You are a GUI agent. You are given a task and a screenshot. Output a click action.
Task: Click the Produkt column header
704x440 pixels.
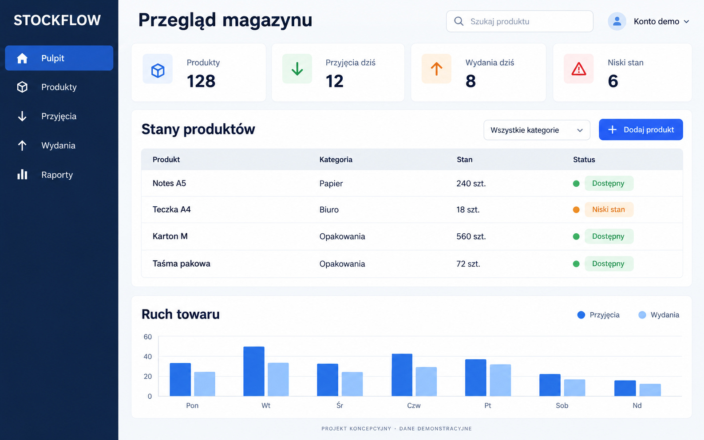coord(166,160)
